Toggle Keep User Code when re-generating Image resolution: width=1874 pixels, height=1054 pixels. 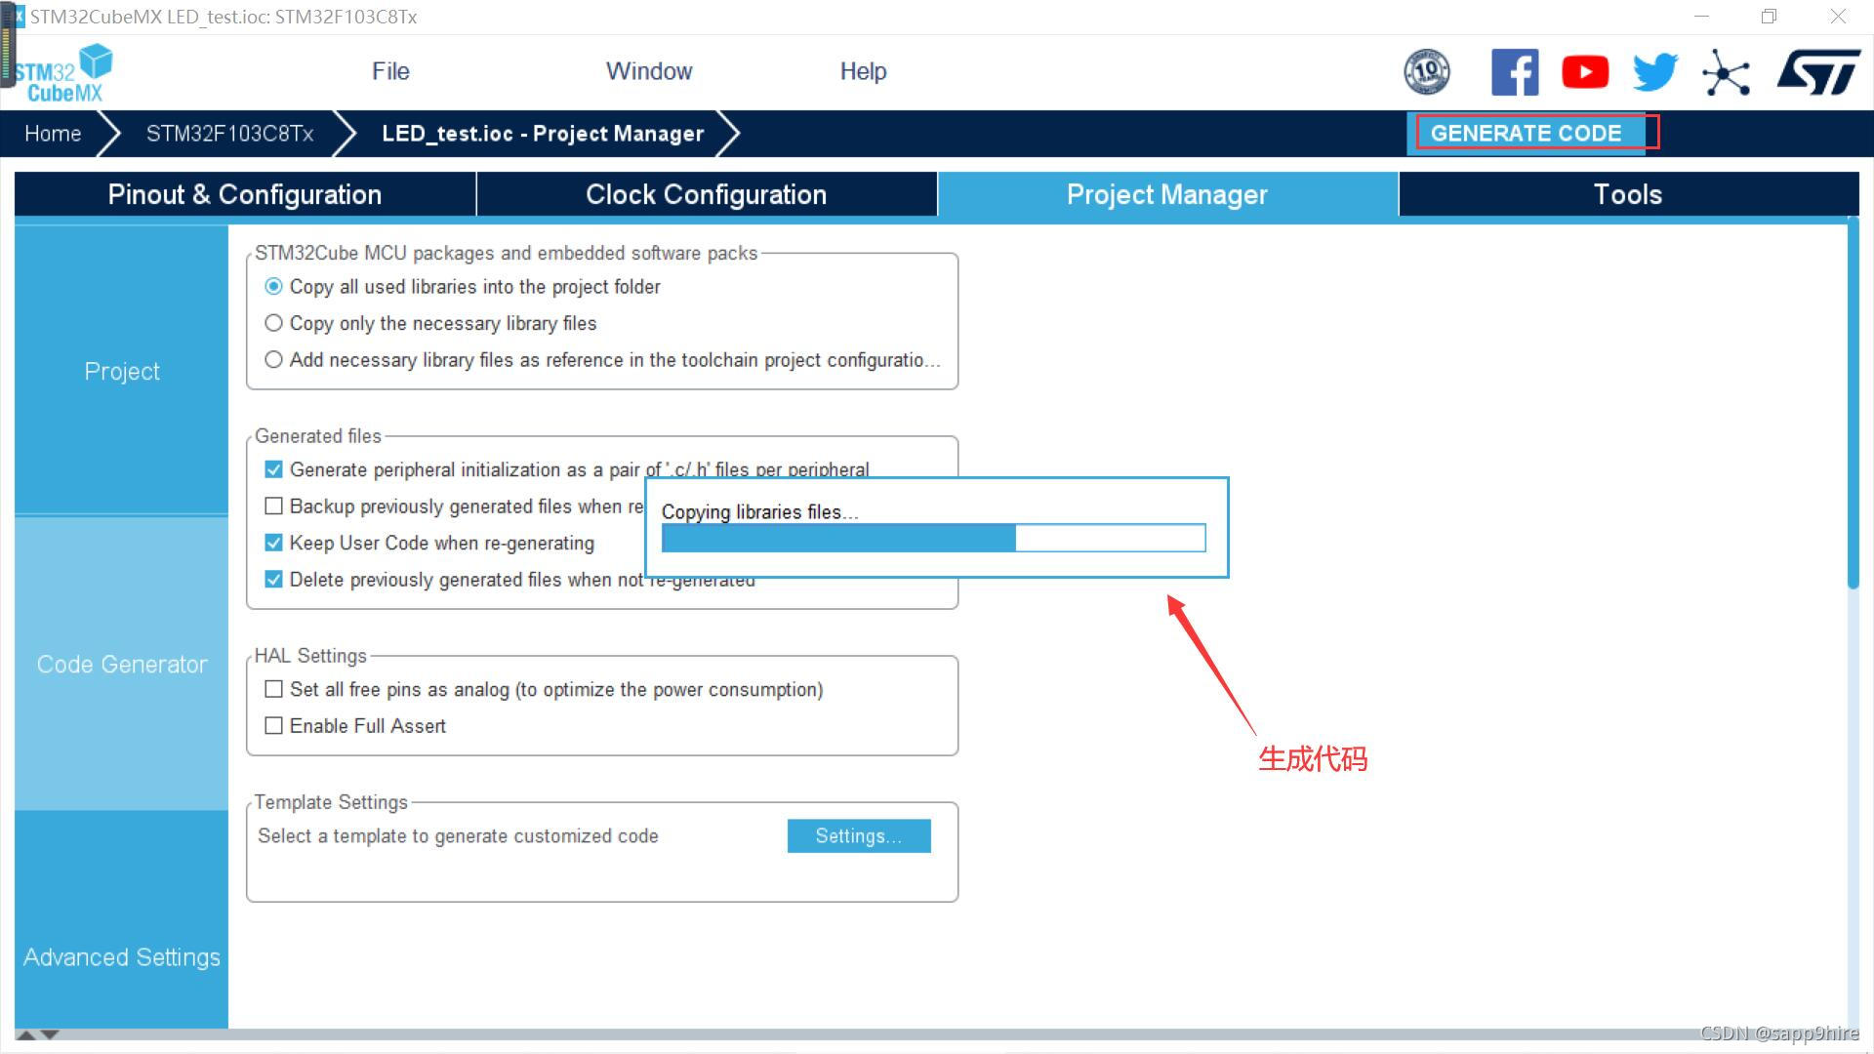[x=275, y=542]
